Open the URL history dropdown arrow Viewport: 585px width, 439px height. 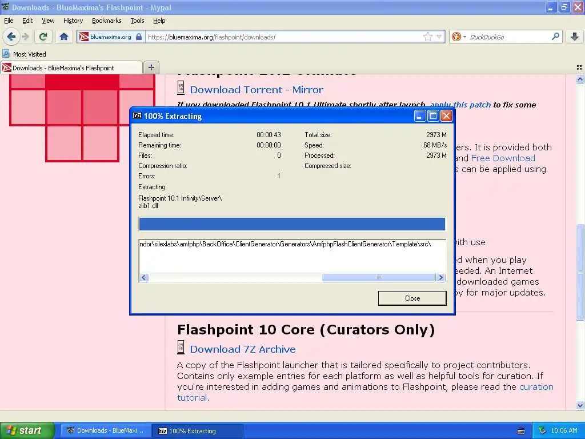(x=439, y=37)
